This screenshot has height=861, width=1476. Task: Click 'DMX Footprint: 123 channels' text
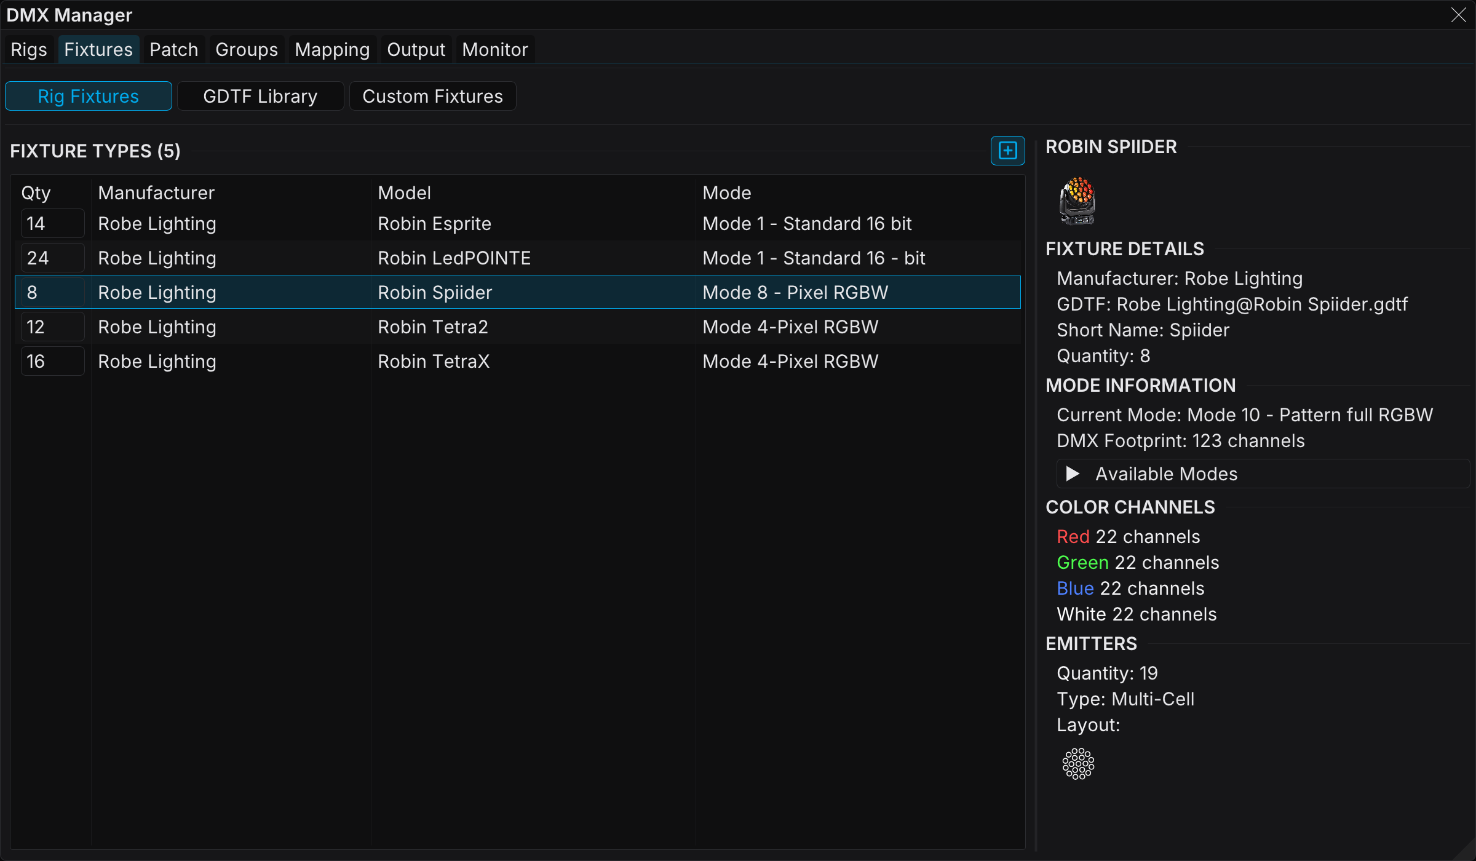tap(1180, 440)
